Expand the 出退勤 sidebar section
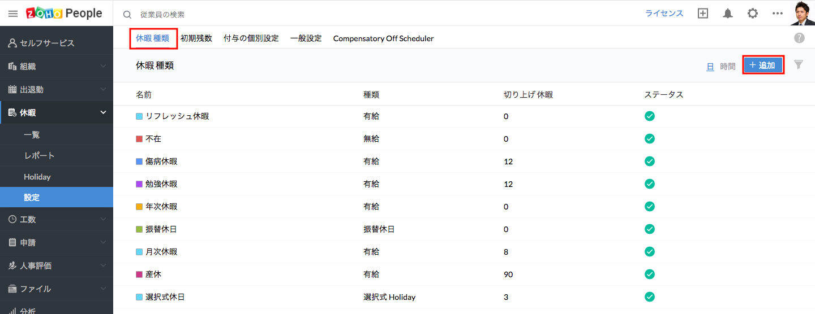 (103, 89)
